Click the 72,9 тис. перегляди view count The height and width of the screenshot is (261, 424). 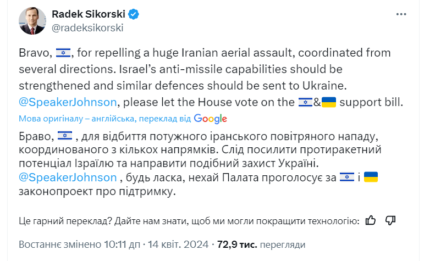point(261,245)
